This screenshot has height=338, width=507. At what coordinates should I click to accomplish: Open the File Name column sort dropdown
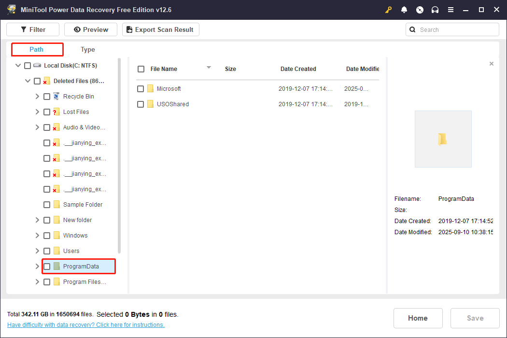209,68
